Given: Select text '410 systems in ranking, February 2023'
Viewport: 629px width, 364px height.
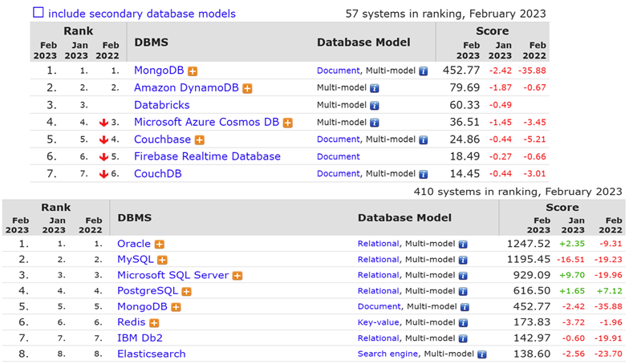Looking at the screenshot, I should tap(518, 192).
